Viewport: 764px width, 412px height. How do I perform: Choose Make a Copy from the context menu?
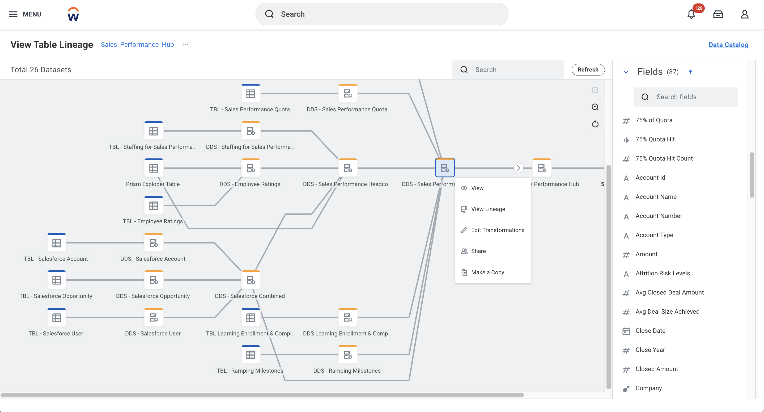point(487,272)
